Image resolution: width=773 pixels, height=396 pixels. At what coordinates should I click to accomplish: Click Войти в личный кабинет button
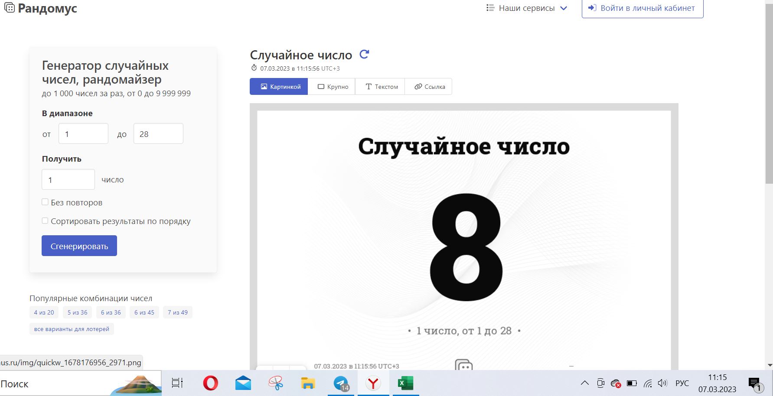pos(642,8)
